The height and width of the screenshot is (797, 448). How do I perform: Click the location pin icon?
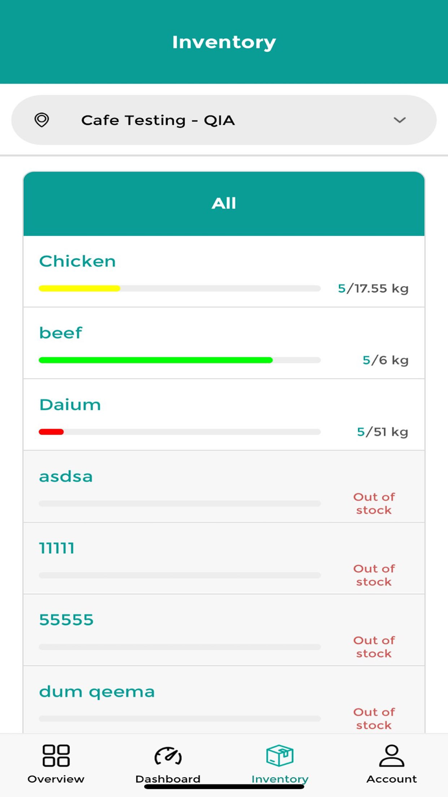tap(42, 120)
